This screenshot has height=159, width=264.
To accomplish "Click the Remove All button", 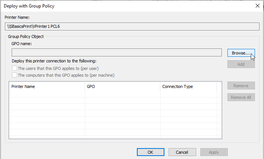I will (x=241, y=97).
